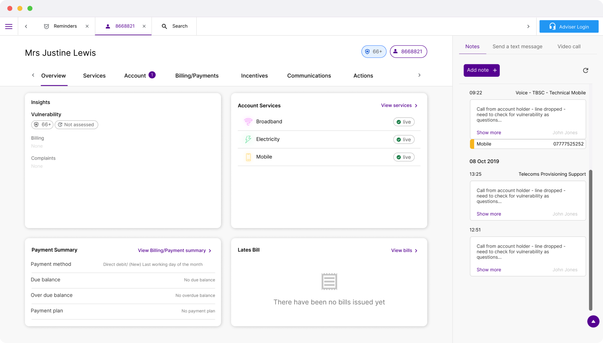Open the Actions tab
The image size is (603, 343).
[x=363, y=76]
